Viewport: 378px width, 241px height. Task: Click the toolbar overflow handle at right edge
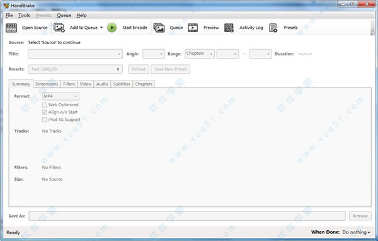coord(372,28)
